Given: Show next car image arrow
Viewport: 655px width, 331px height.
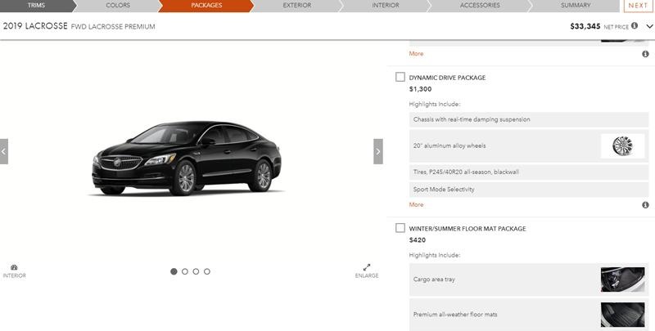Looking at the screenshot, I should [x=378, y=151].
